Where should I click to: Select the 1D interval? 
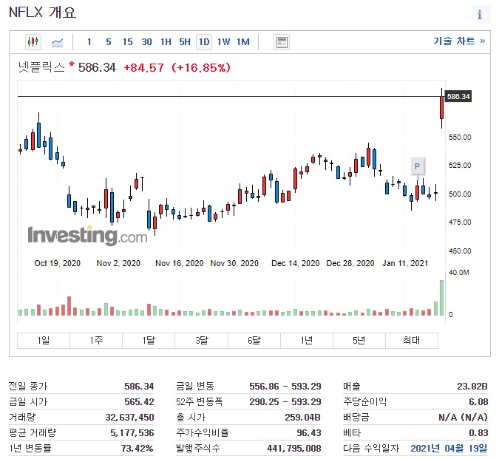click(x=204, y=41)
